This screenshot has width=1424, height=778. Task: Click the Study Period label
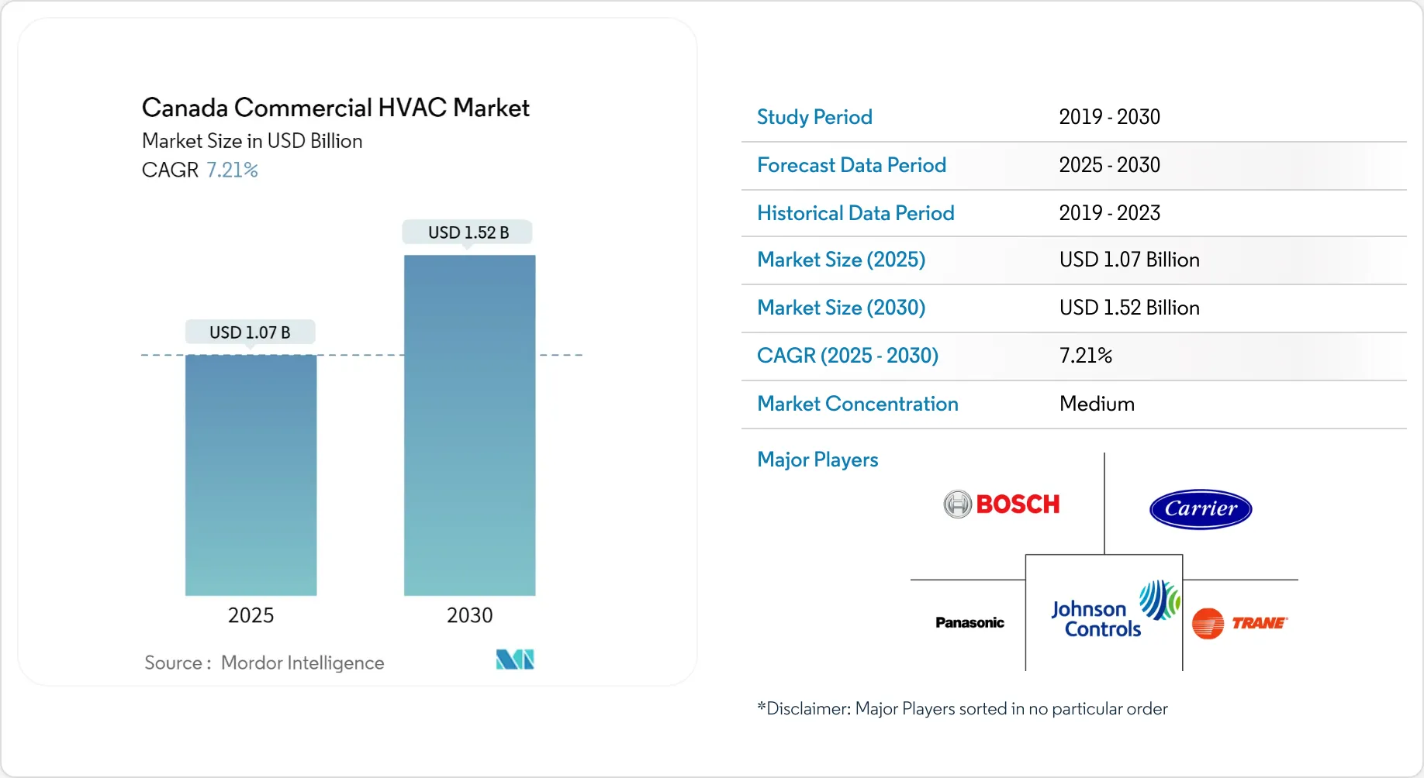coord(814,117)
